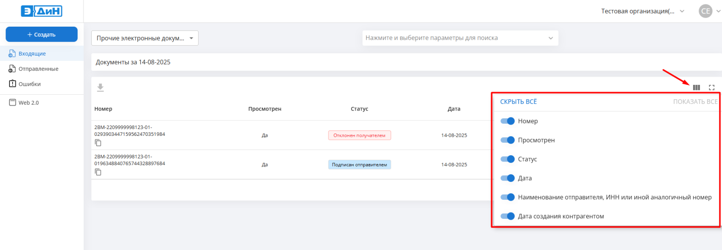Viewport: 722px width, 250px height.
Task: Open the column visibility settings icon
Action: [696, 88]
